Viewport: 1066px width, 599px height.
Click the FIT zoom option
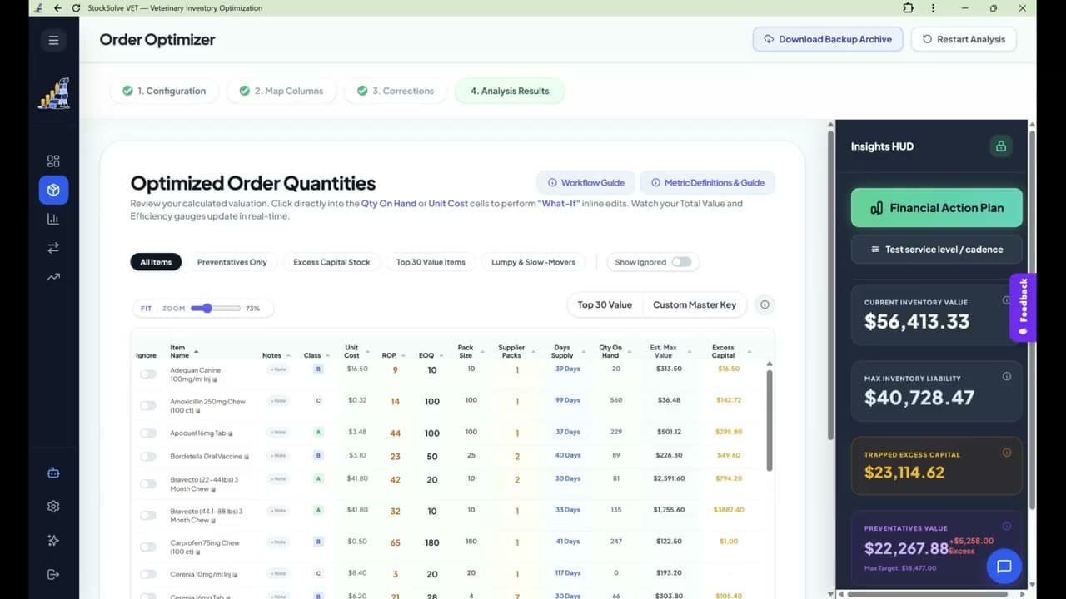[146, 308]
